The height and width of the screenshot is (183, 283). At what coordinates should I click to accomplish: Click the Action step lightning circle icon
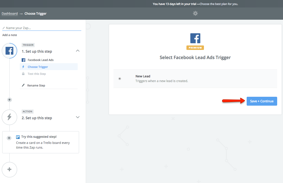(9, 117)
